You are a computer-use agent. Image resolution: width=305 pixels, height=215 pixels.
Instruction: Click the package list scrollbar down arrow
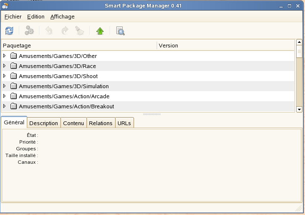[x=299, y=109]
